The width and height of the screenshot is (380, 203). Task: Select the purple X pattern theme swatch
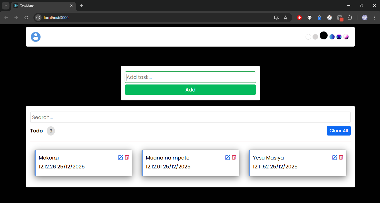(x=339, y=37)
